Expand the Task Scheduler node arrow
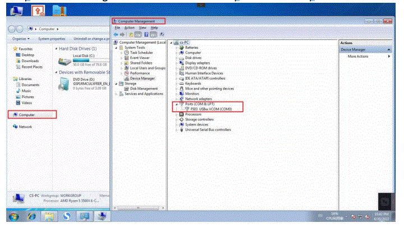 point(121,53)
